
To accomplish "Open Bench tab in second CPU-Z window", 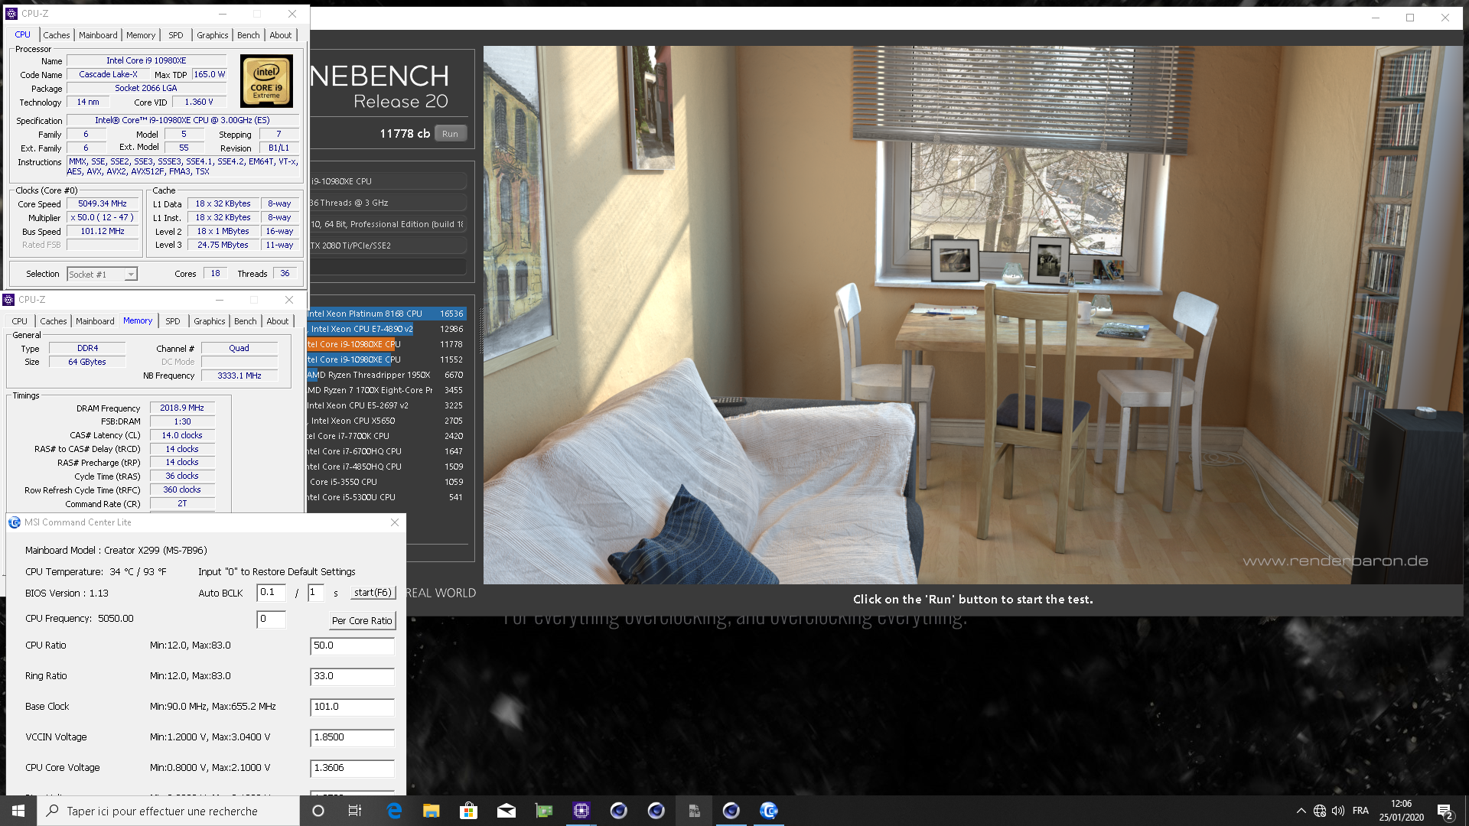I will 245,321.
